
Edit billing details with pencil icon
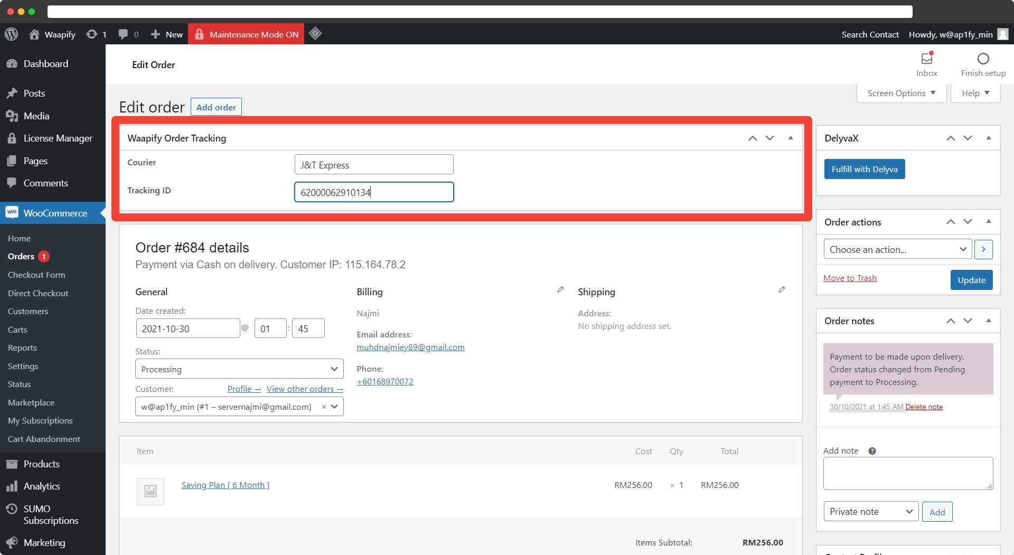click(560, 290)
